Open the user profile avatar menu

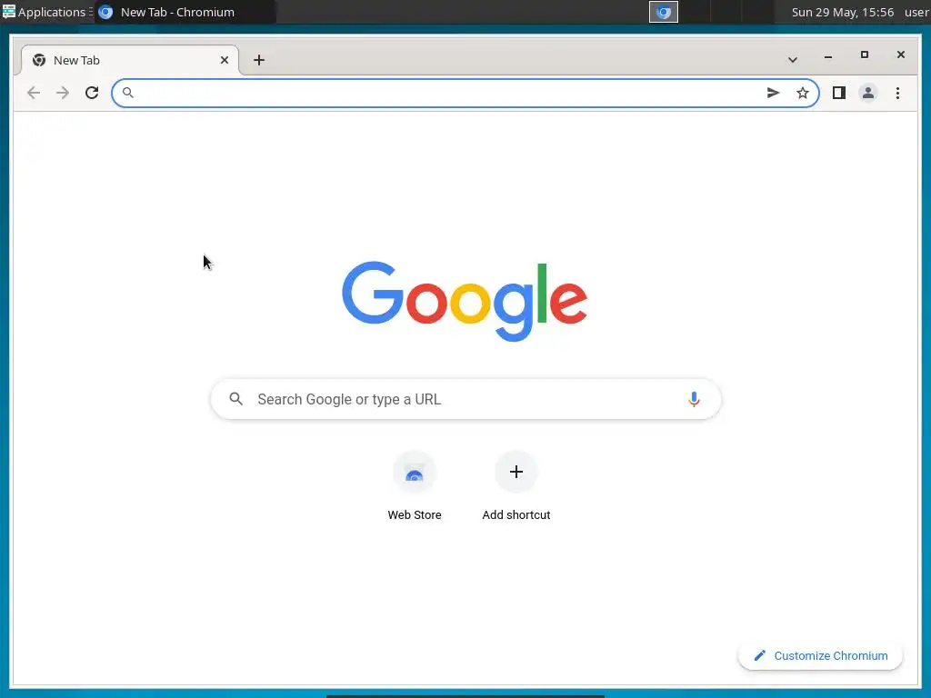[868, 93]
